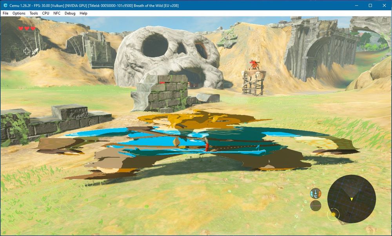
Task: Open the Tools menu
Action: click(34, 13)
